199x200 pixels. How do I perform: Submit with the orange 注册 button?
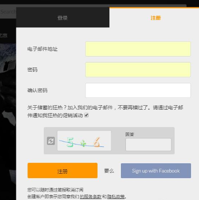(x=63, y=171)
